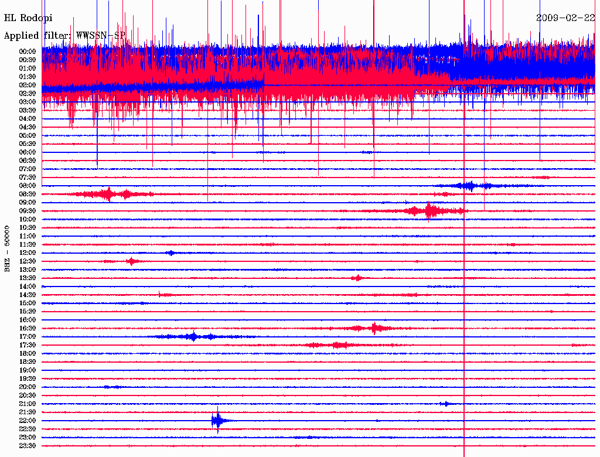Select the 17:30 time label
The height and width of the screenshot is (457, 600).
coord(28,345)
